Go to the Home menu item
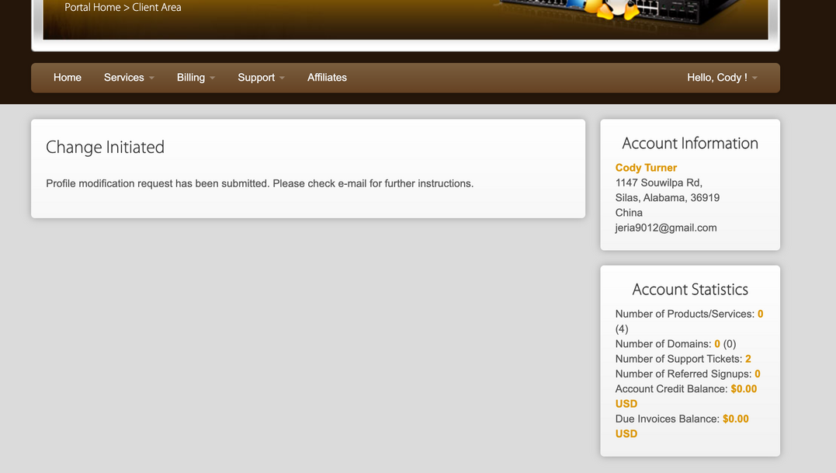The width and height of the screenshot is (836, 473). (x=68, y=78)
